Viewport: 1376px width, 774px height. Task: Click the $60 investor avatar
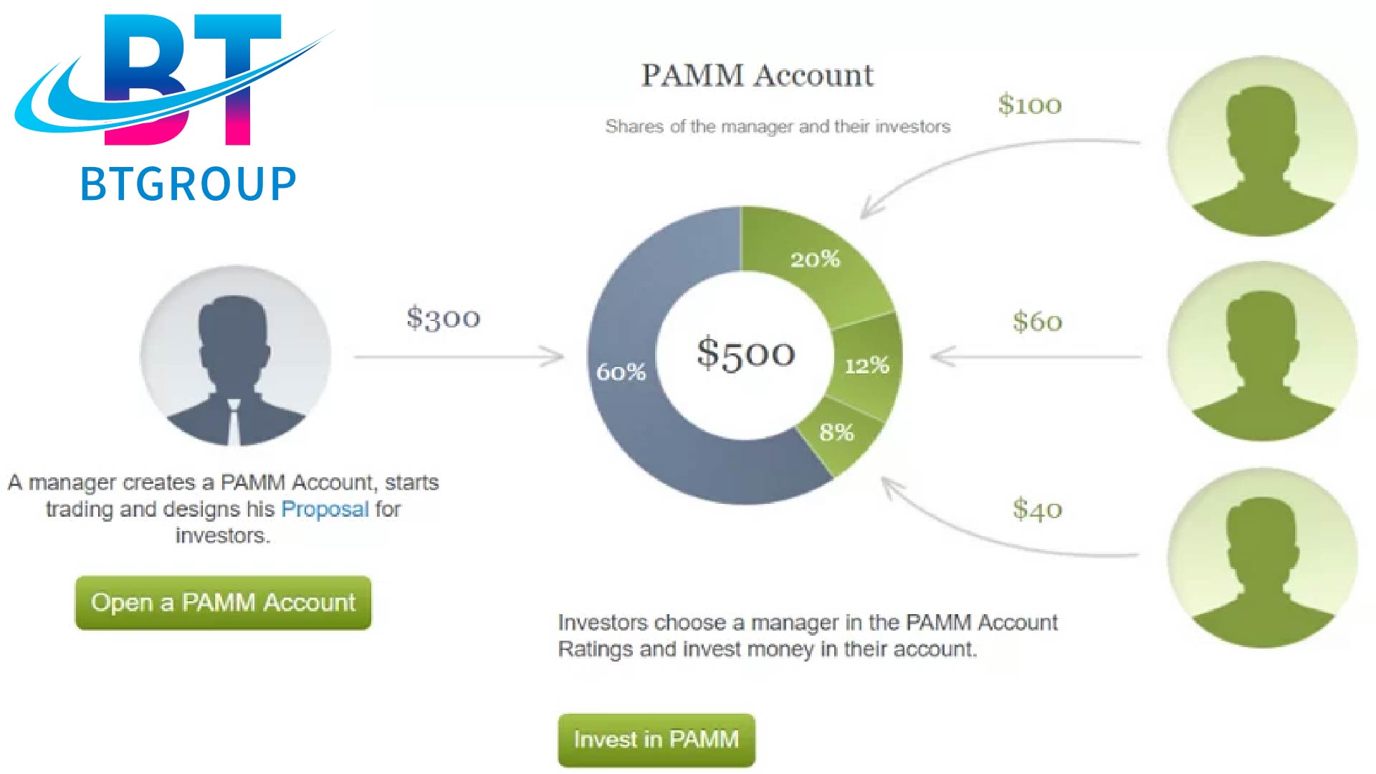point(1262,351)
